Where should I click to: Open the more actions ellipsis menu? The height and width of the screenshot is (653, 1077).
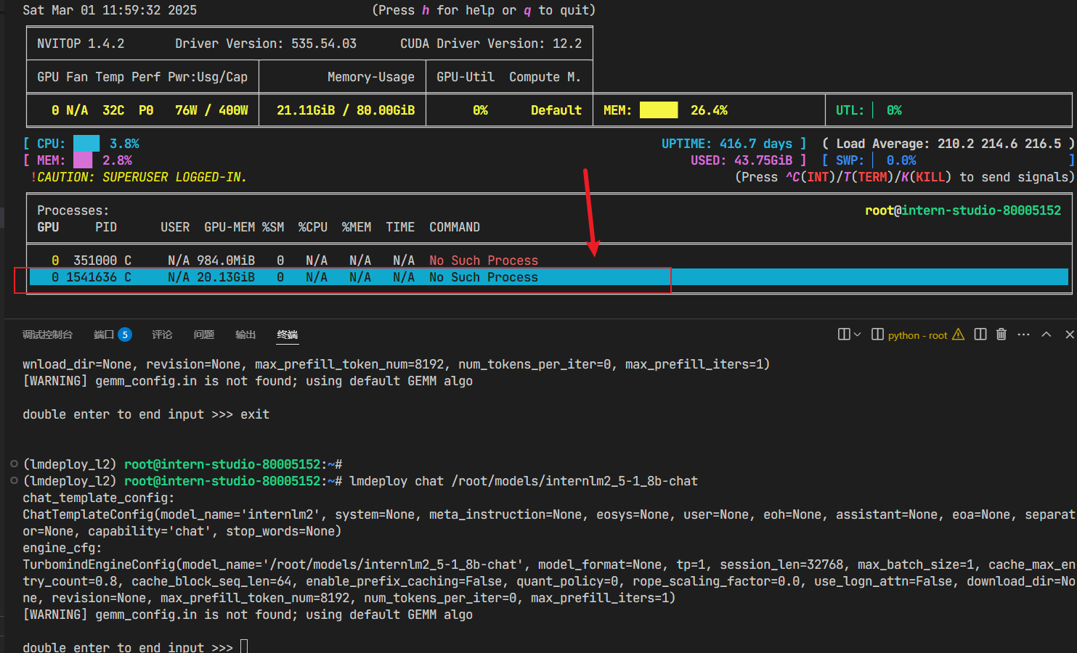(x=1023, y=334)
